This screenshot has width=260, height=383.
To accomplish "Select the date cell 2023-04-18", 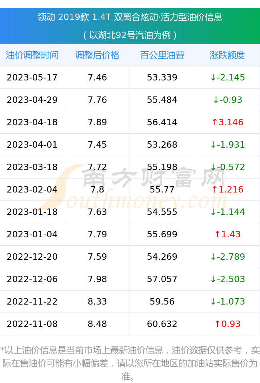I will point(32,122).
